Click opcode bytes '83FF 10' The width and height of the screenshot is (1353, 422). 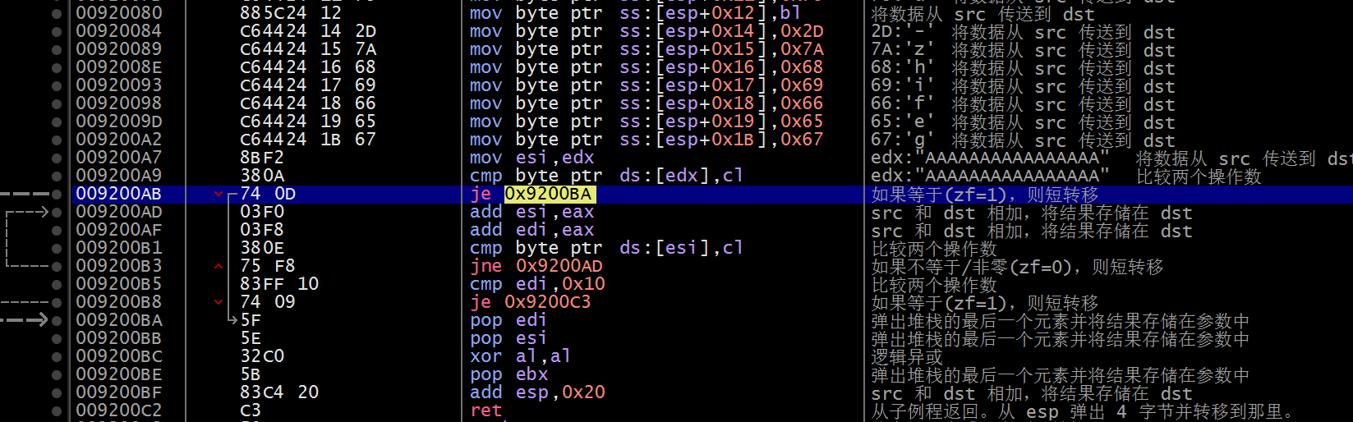tap(279, 284)
